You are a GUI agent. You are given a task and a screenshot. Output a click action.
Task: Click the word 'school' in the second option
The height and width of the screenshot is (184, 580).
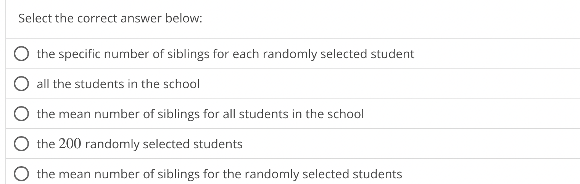tap(181, 84)
